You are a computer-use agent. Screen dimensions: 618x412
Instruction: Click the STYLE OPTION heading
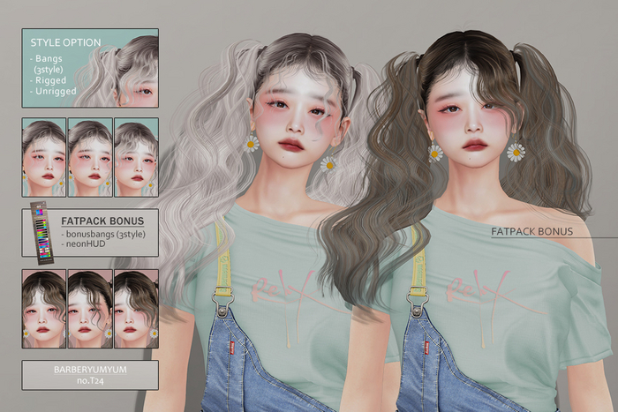65,41
